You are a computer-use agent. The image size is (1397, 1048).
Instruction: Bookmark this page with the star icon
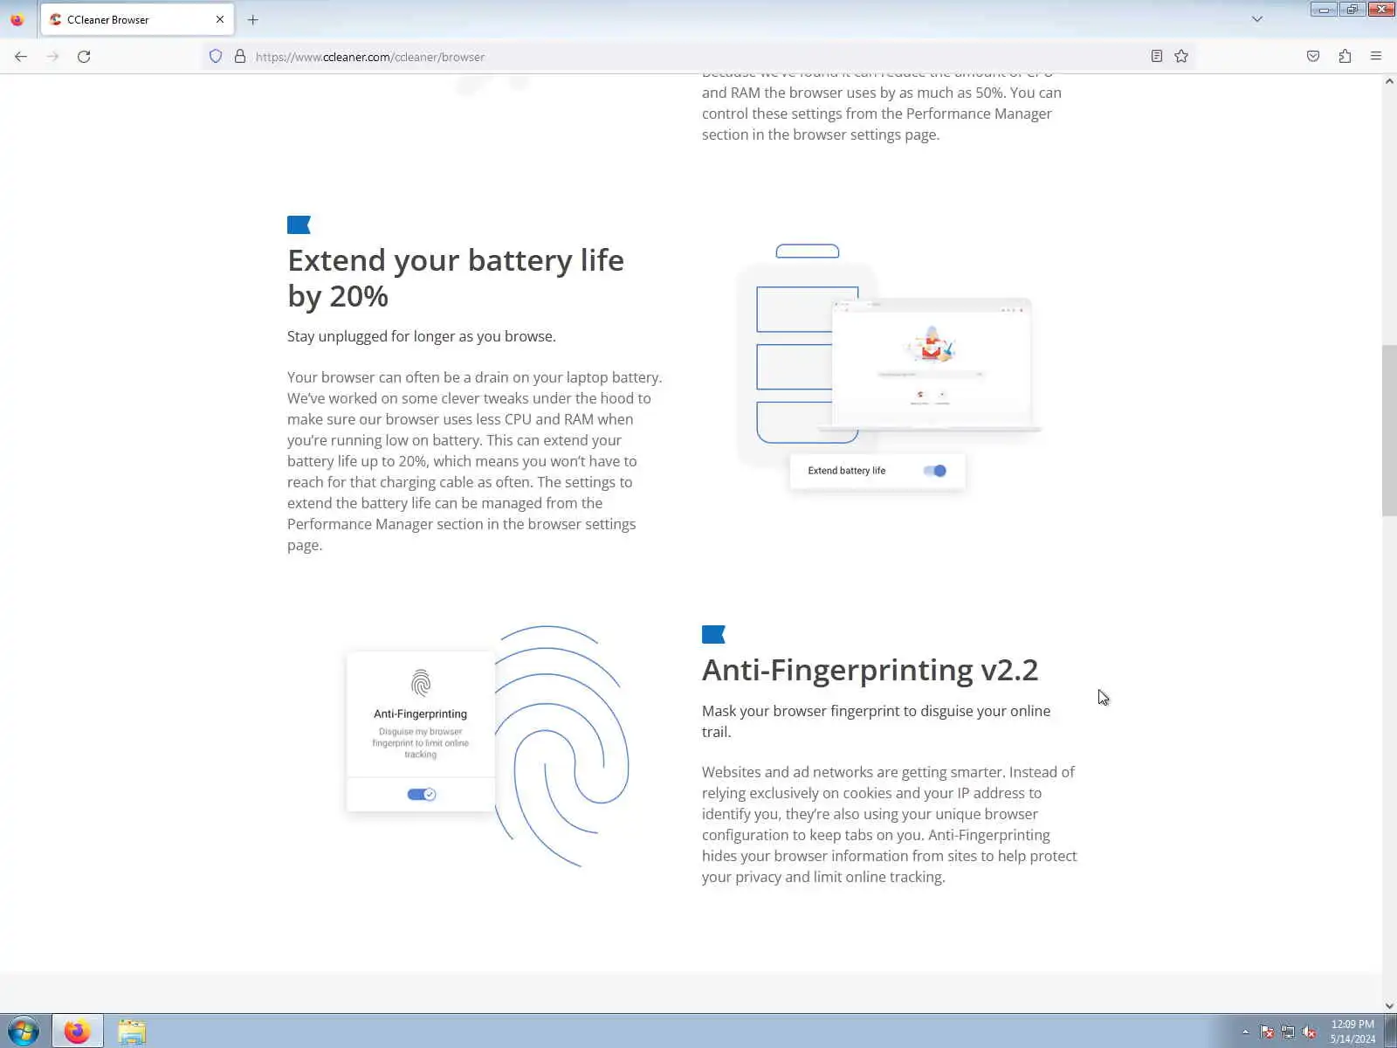[x=1181, y=57]
